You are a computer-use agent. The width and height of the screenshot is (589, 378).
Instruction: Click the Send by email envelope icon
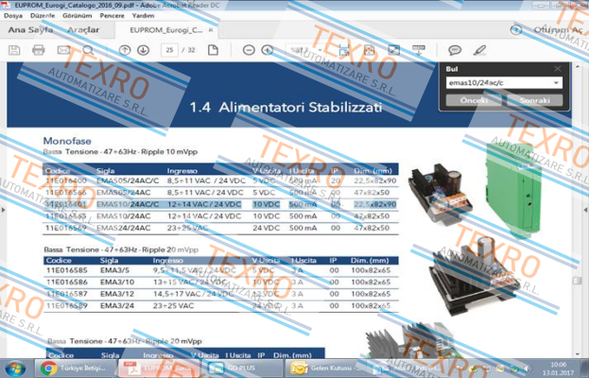click(x=63, y=50)
